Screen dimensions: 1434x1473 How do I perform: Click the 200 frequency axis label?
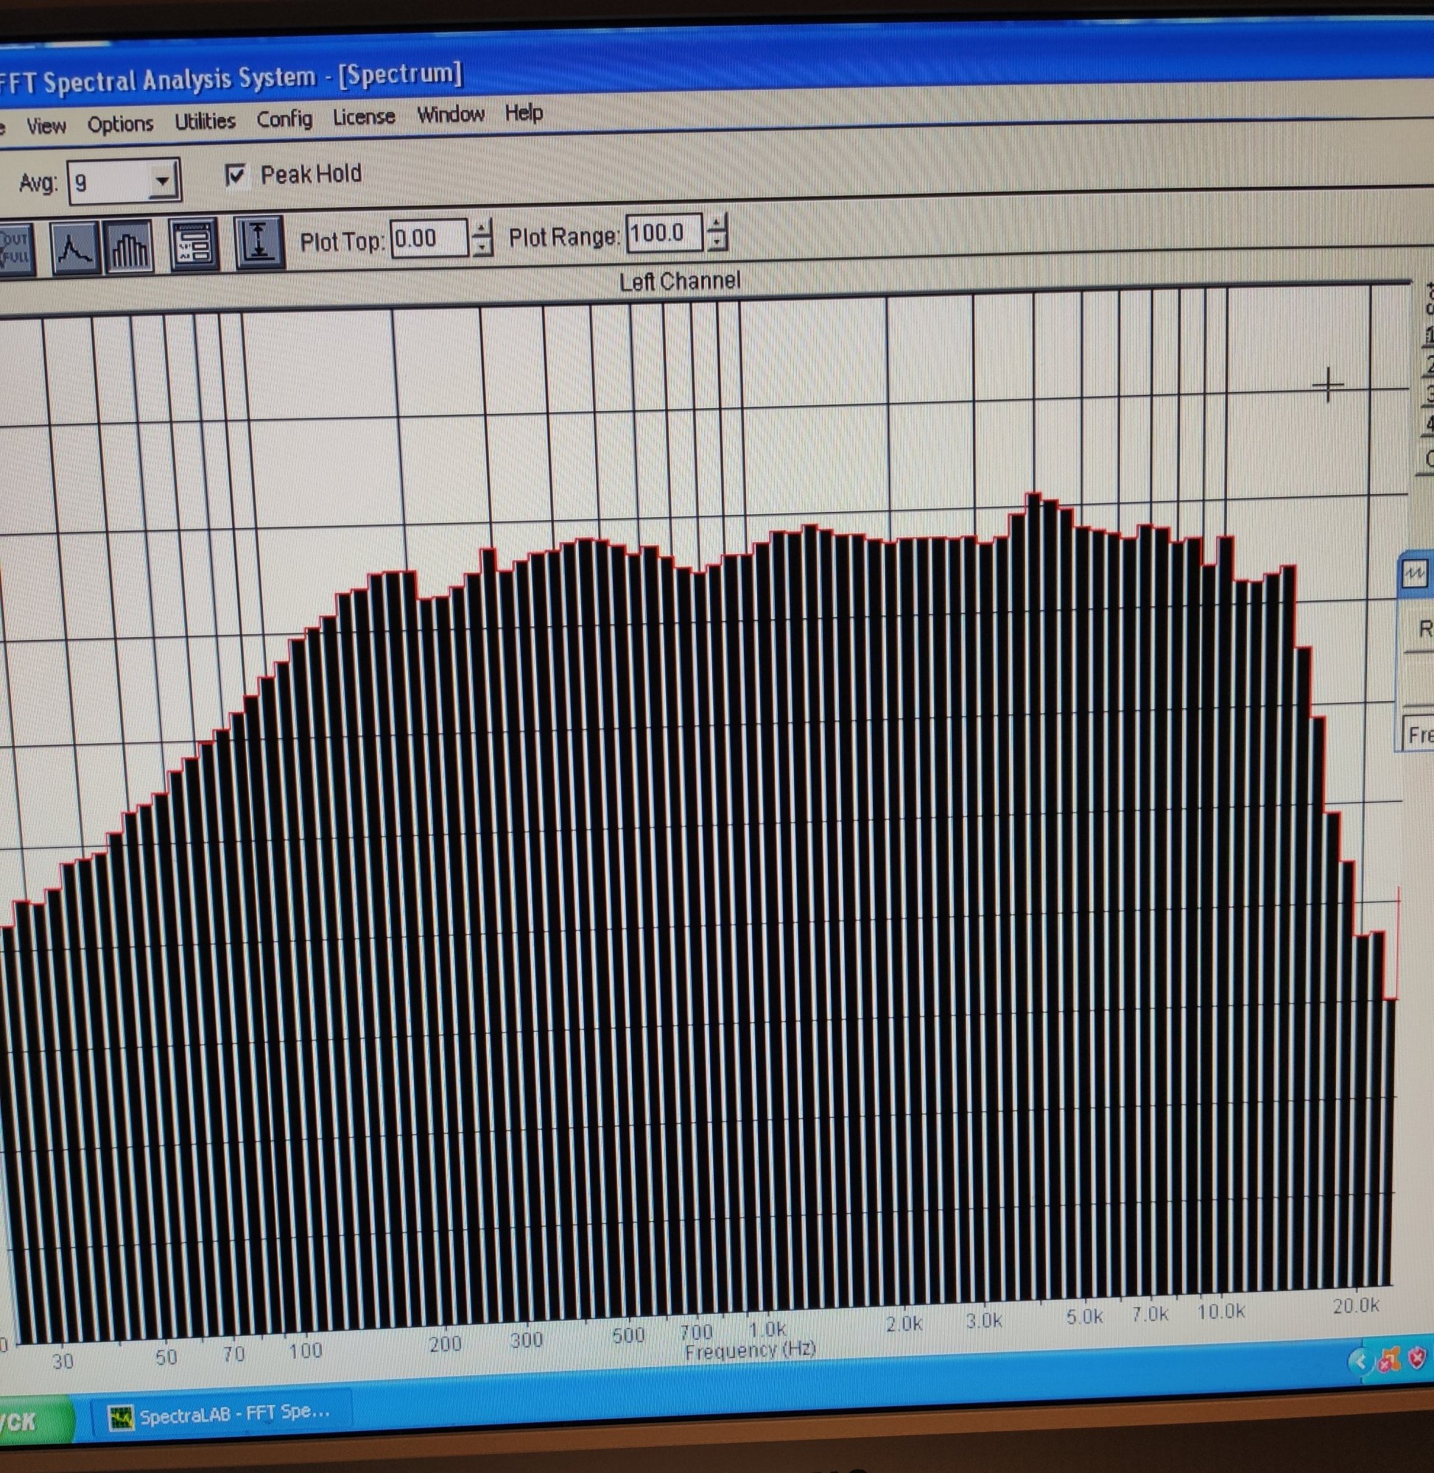point(445,1344)
